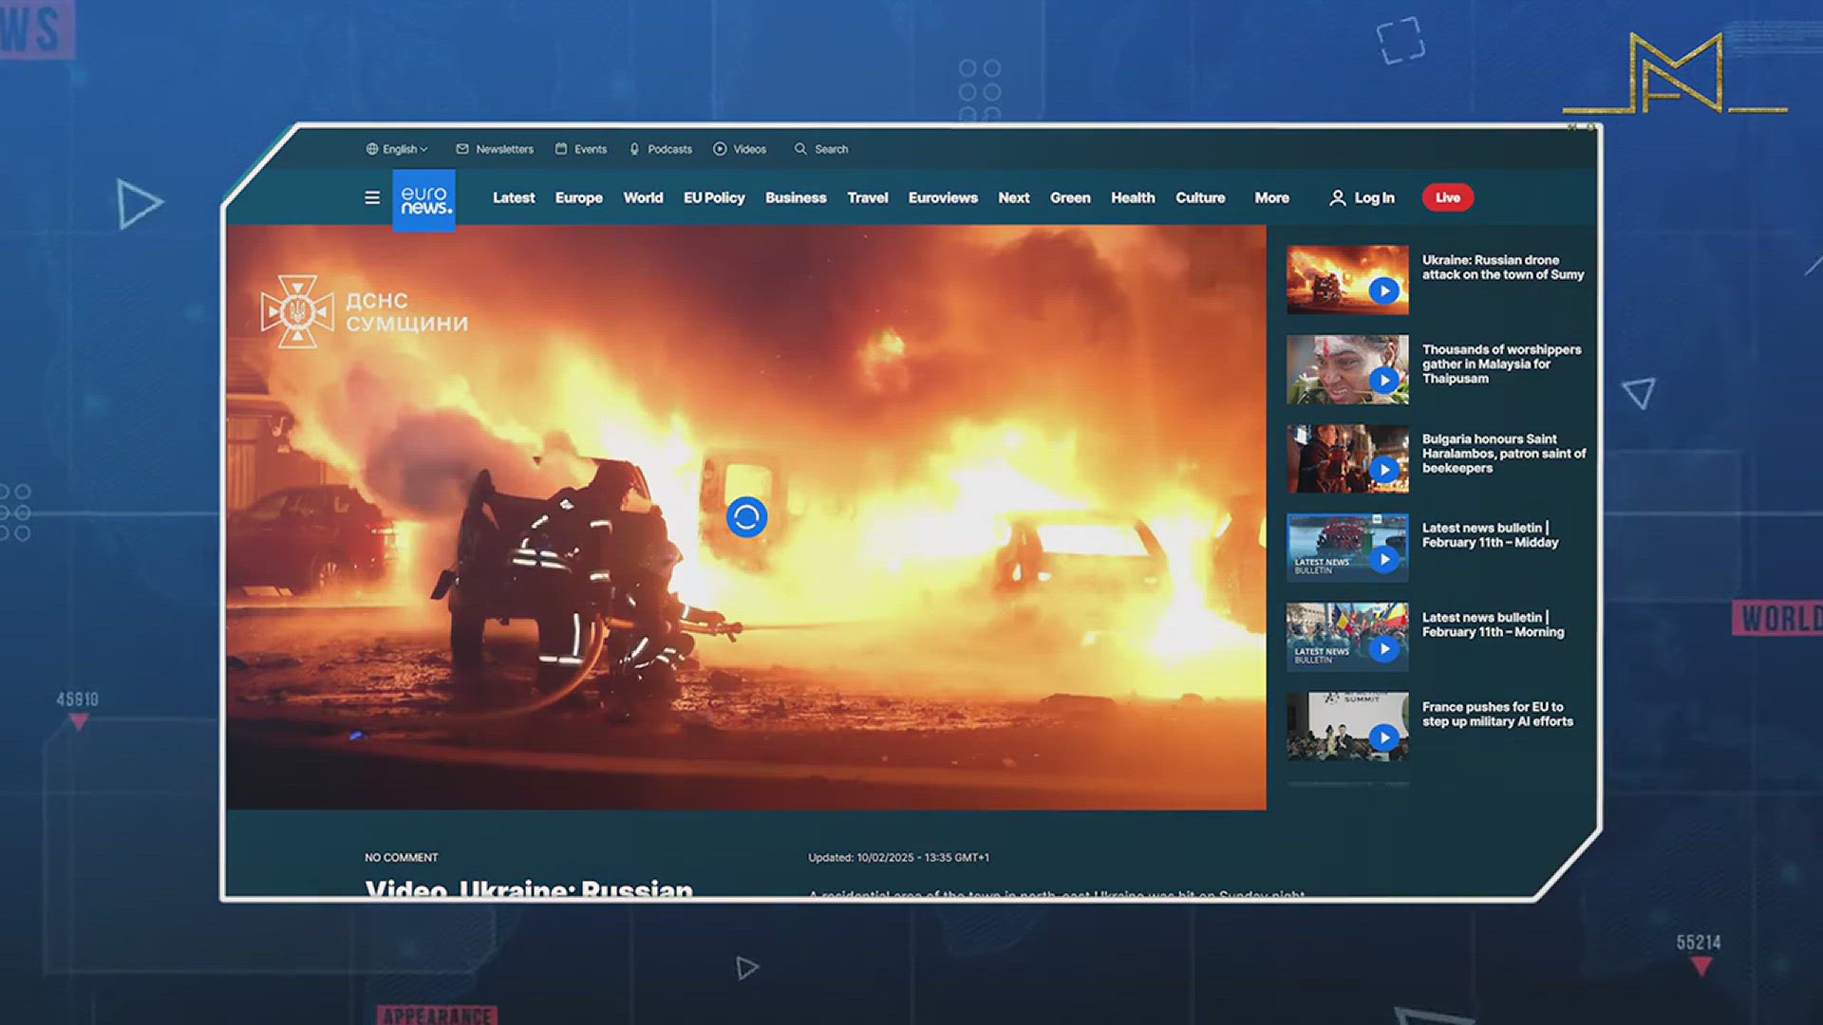
Task: Open 'February 11th – Morning' bulletin headline
Action: tap(1493, 624)
